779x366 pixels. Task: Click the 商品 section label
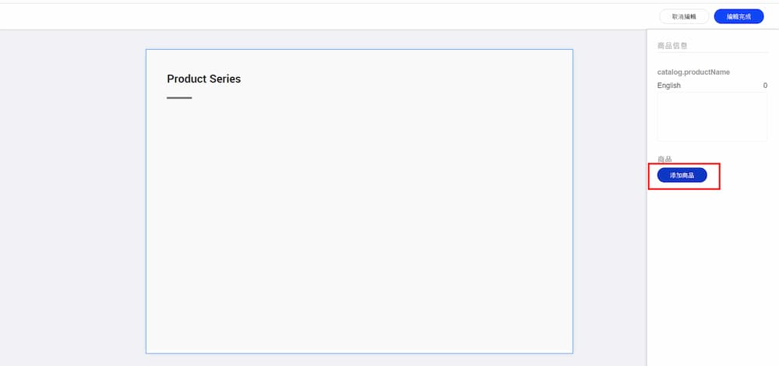(x=664, y=159)
